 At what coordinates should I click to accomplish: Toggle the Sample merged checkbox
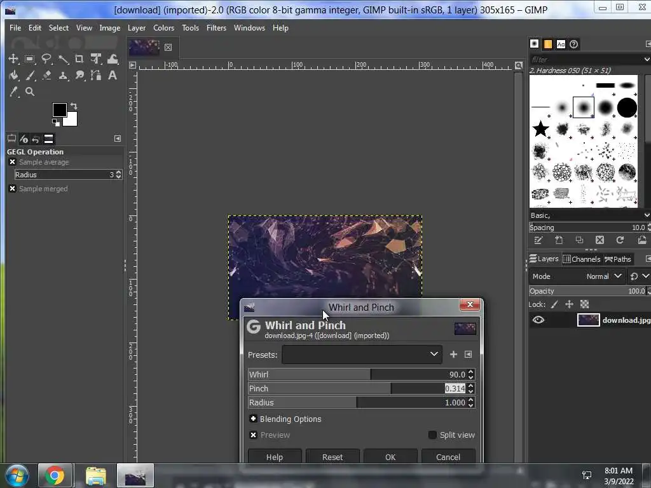(13, 188)
